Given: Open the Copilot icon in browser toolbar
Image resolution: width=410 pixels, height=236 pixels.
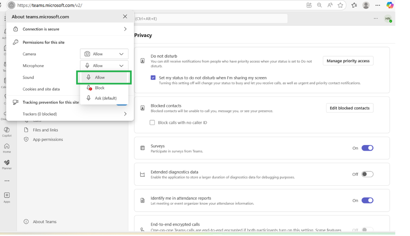Looking at the screenshot, I should pyautogui.click(x=390, y=5).
